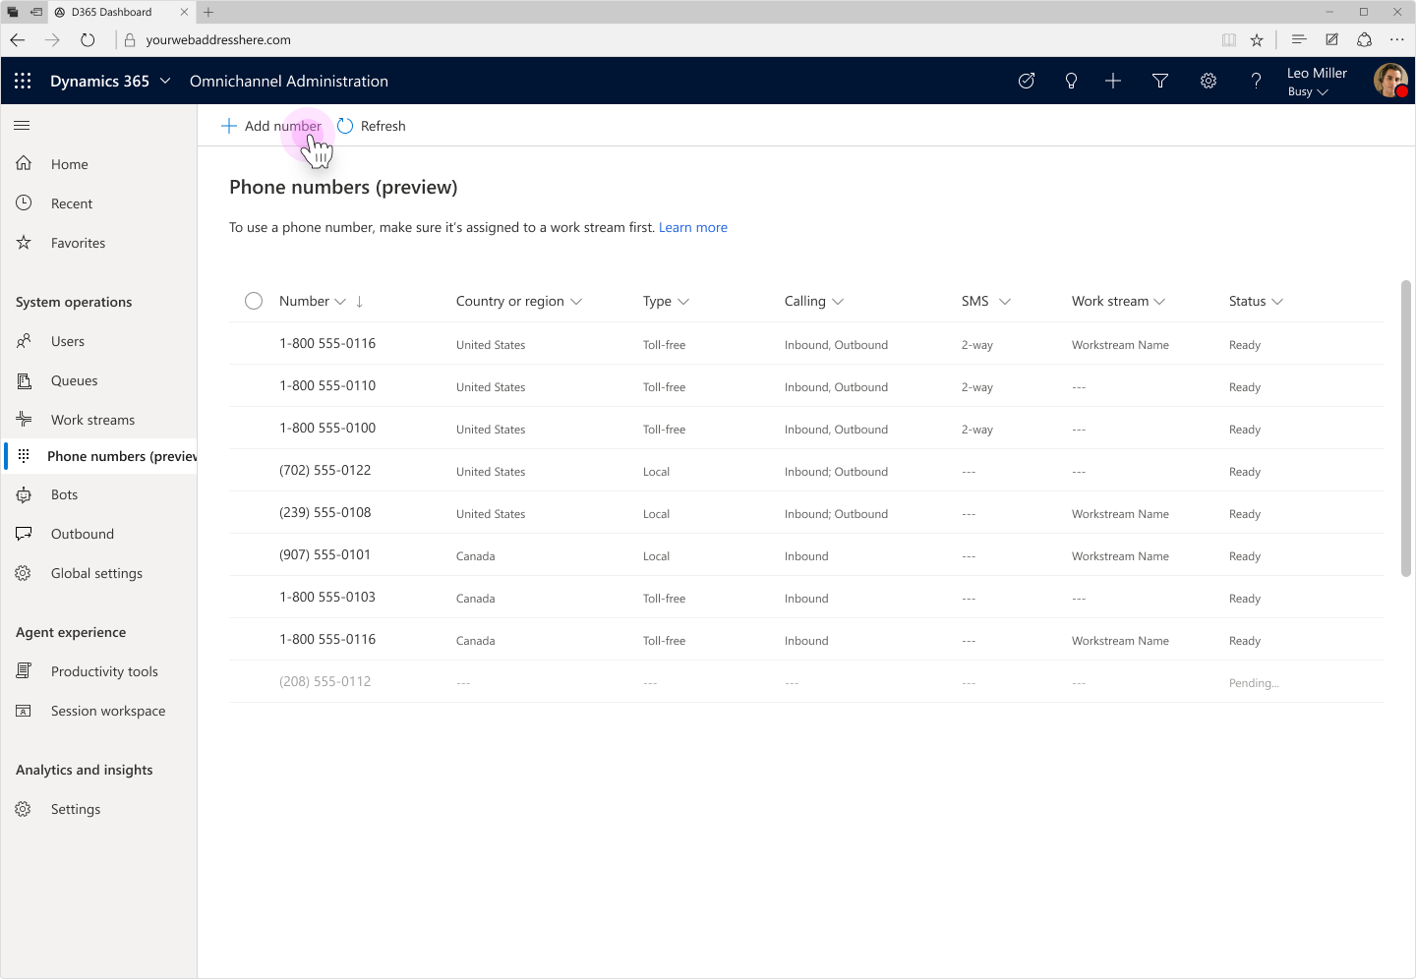Click the plus quick-create icon in header

tap(1113, 81)
